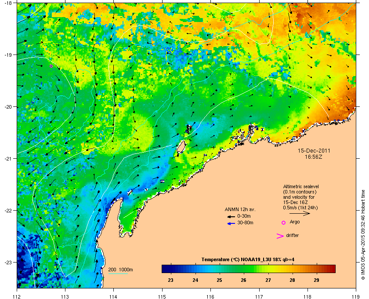Click the longitude axis label 112
This screenshot has width=369, height=299.
(17, 296)
